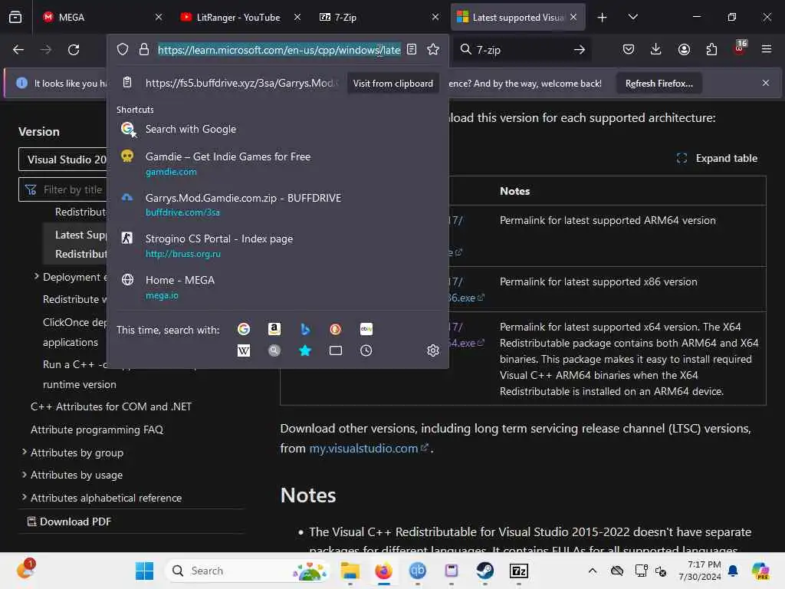Open C++ Attributes for COM and .NET
The height and width of the screenshot is (589, 785).
click(x=111, y=406)
